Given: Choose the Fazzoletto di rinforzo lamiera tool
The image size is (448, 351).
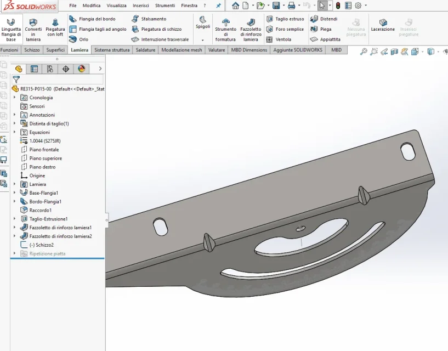Looking at the screenshot, I should (x=251, y=30).
